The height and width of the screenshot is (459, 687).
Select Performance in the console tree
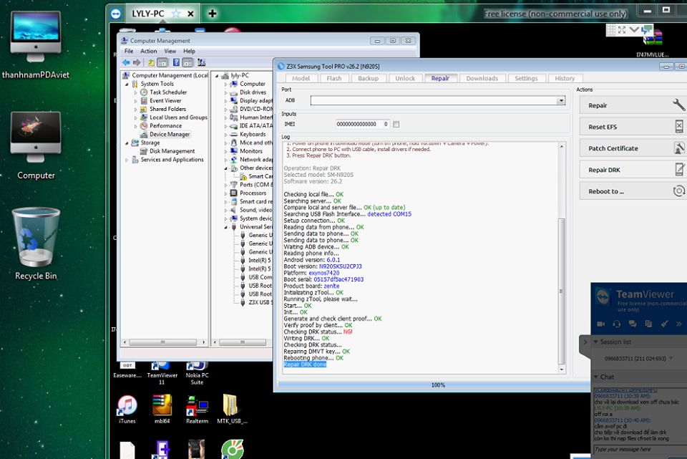pyautogui.click(x=165, y=126)
